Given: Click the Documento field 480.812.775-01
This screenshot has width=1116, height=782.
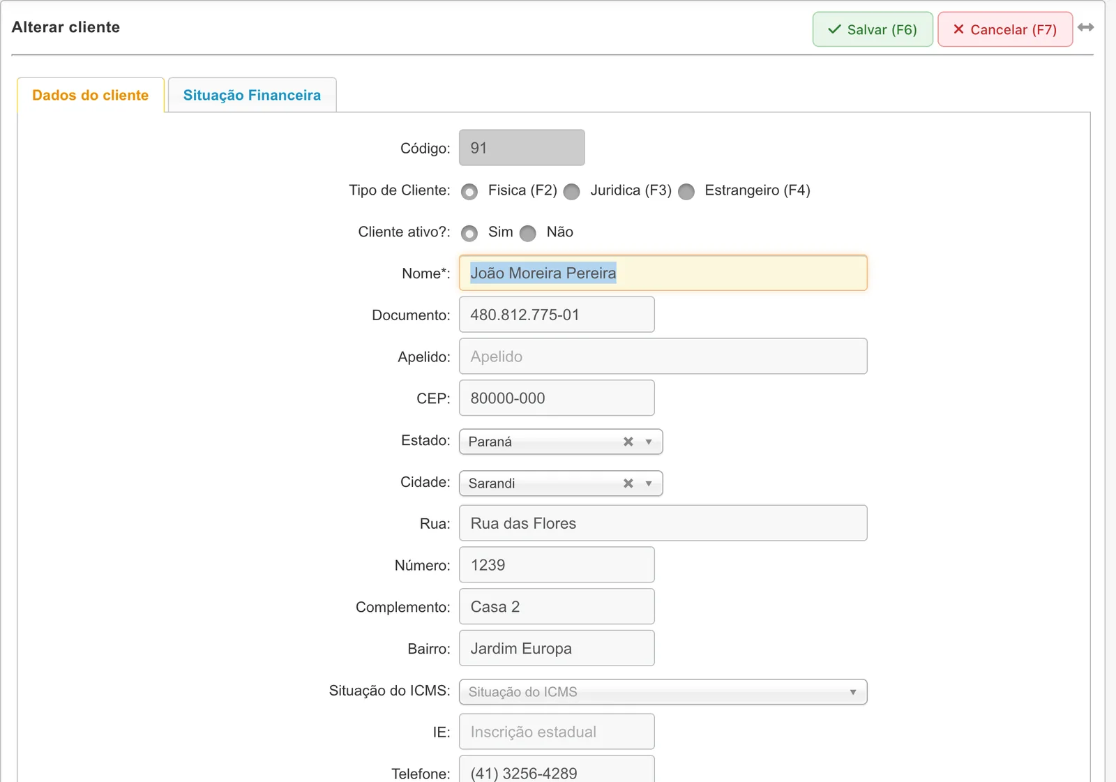Looking at the screenshot, I should click(x=557, y=315).
